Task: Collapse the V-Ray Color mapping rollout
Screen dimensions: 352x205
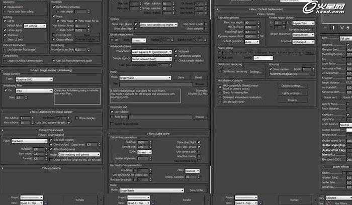Action: click(51, 135)
